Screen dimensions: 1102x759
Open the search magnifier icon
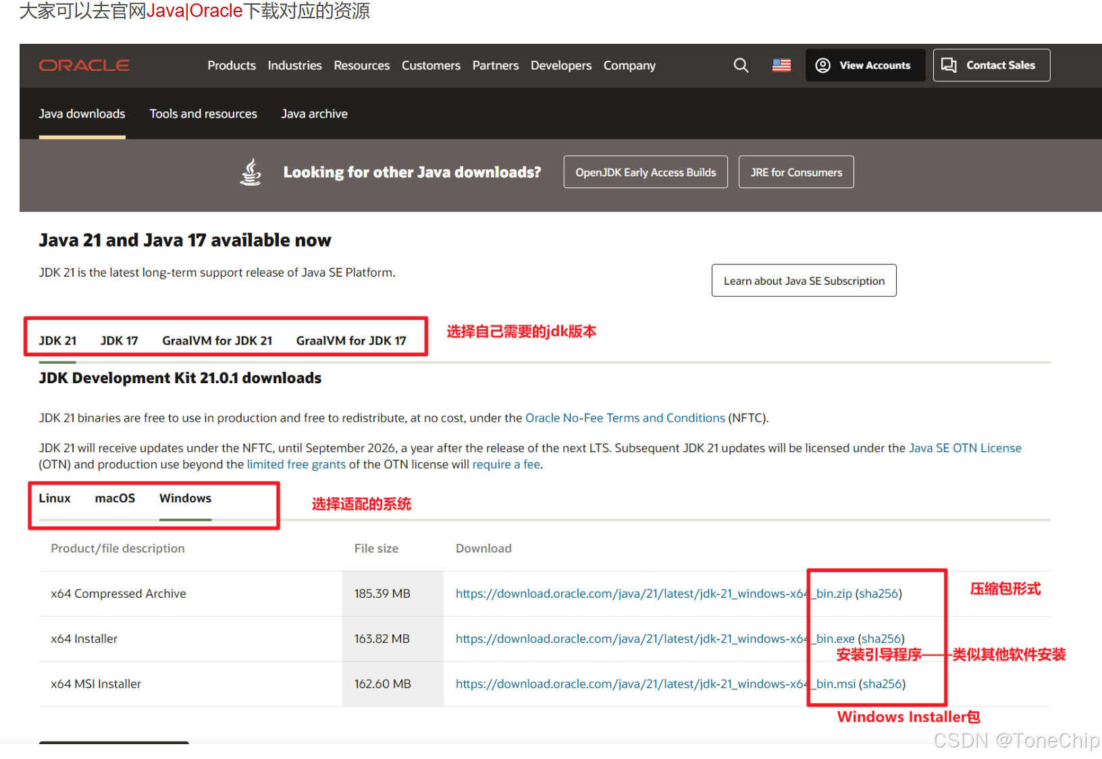(x=741, y=65)
